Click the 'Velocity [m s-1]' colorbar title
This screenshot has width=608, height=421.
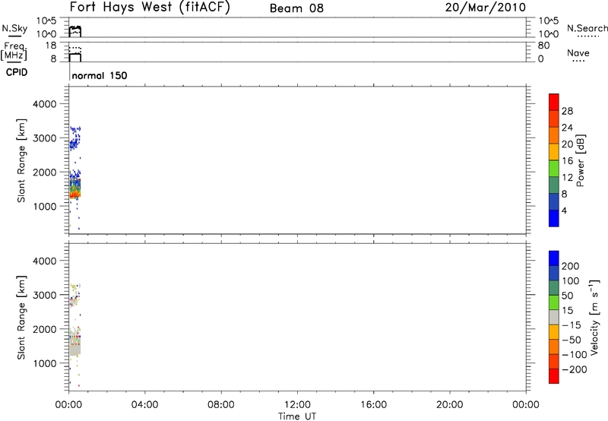pyautogui.click(x=594, y=317)
